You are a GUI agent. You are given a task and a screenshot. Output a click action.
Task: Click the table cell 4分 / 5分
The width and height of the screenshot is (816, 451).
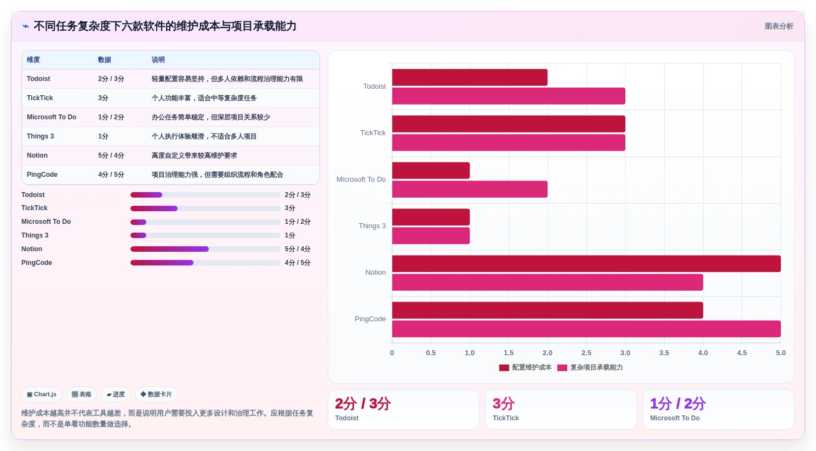pos(111,175)
